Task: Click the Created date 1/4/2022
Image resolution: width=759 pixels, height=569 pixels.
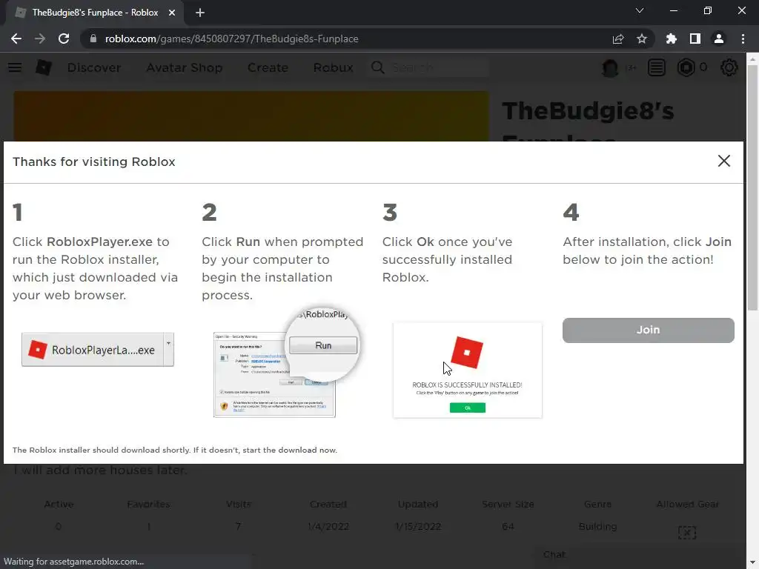Action: coord(328,527)
